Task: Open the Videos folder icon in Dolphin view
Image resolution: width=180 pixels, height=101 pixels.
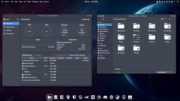Action: pos(136,48)
